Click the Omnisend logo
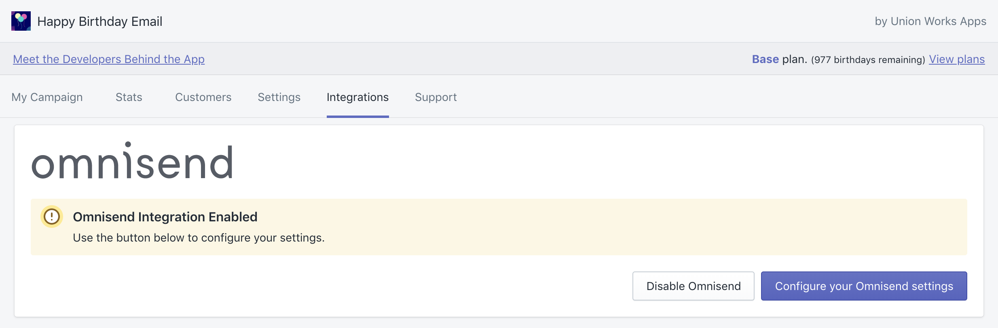 [x=132, y=162]
